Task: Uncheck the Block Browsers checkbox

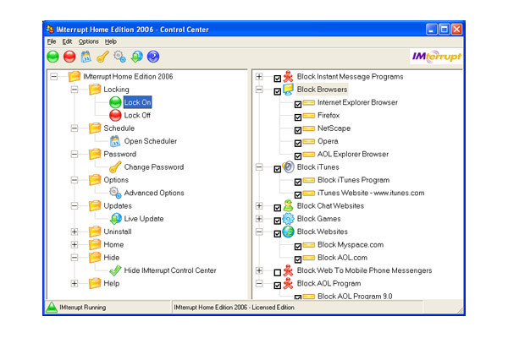Action: coord(278,91)
